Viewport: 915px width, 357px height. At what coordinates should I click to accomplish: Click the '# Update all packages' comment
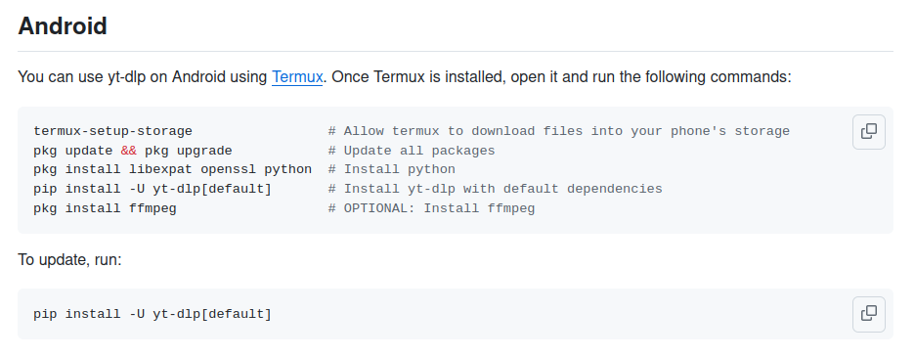[x=412, y=151]
